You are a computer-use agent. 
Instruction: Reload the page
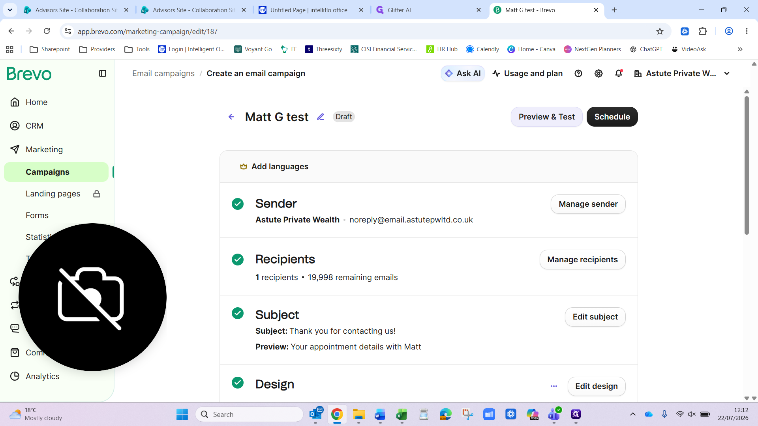[47, 31]
